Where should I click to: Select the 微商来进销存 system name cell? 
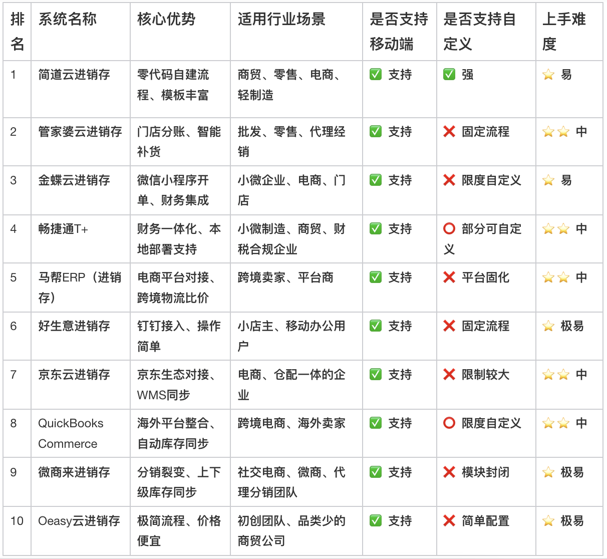pyautogui.click(x=81, y=482)
